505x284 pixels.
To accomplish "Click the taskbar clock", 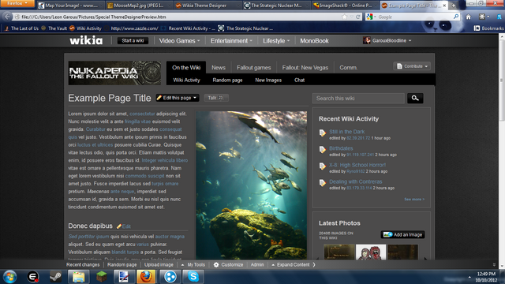I will coord(486,277).
